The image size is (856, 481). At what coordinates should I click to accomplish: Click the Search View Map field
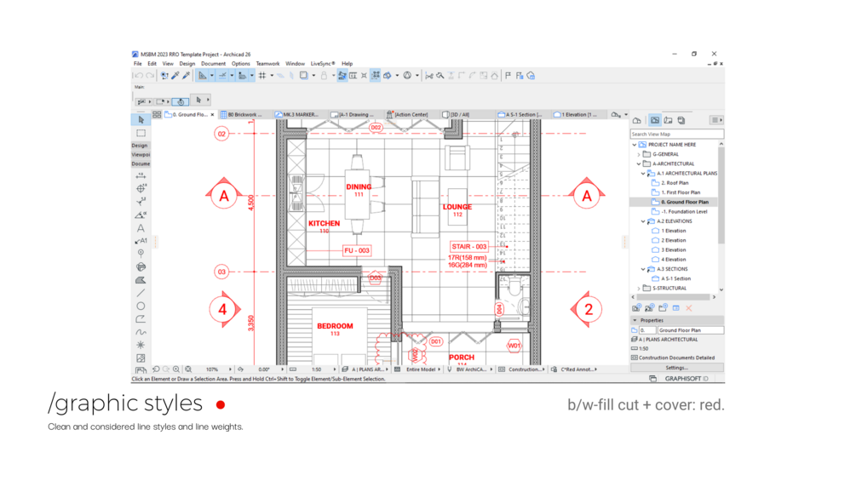tap(677, 135)
